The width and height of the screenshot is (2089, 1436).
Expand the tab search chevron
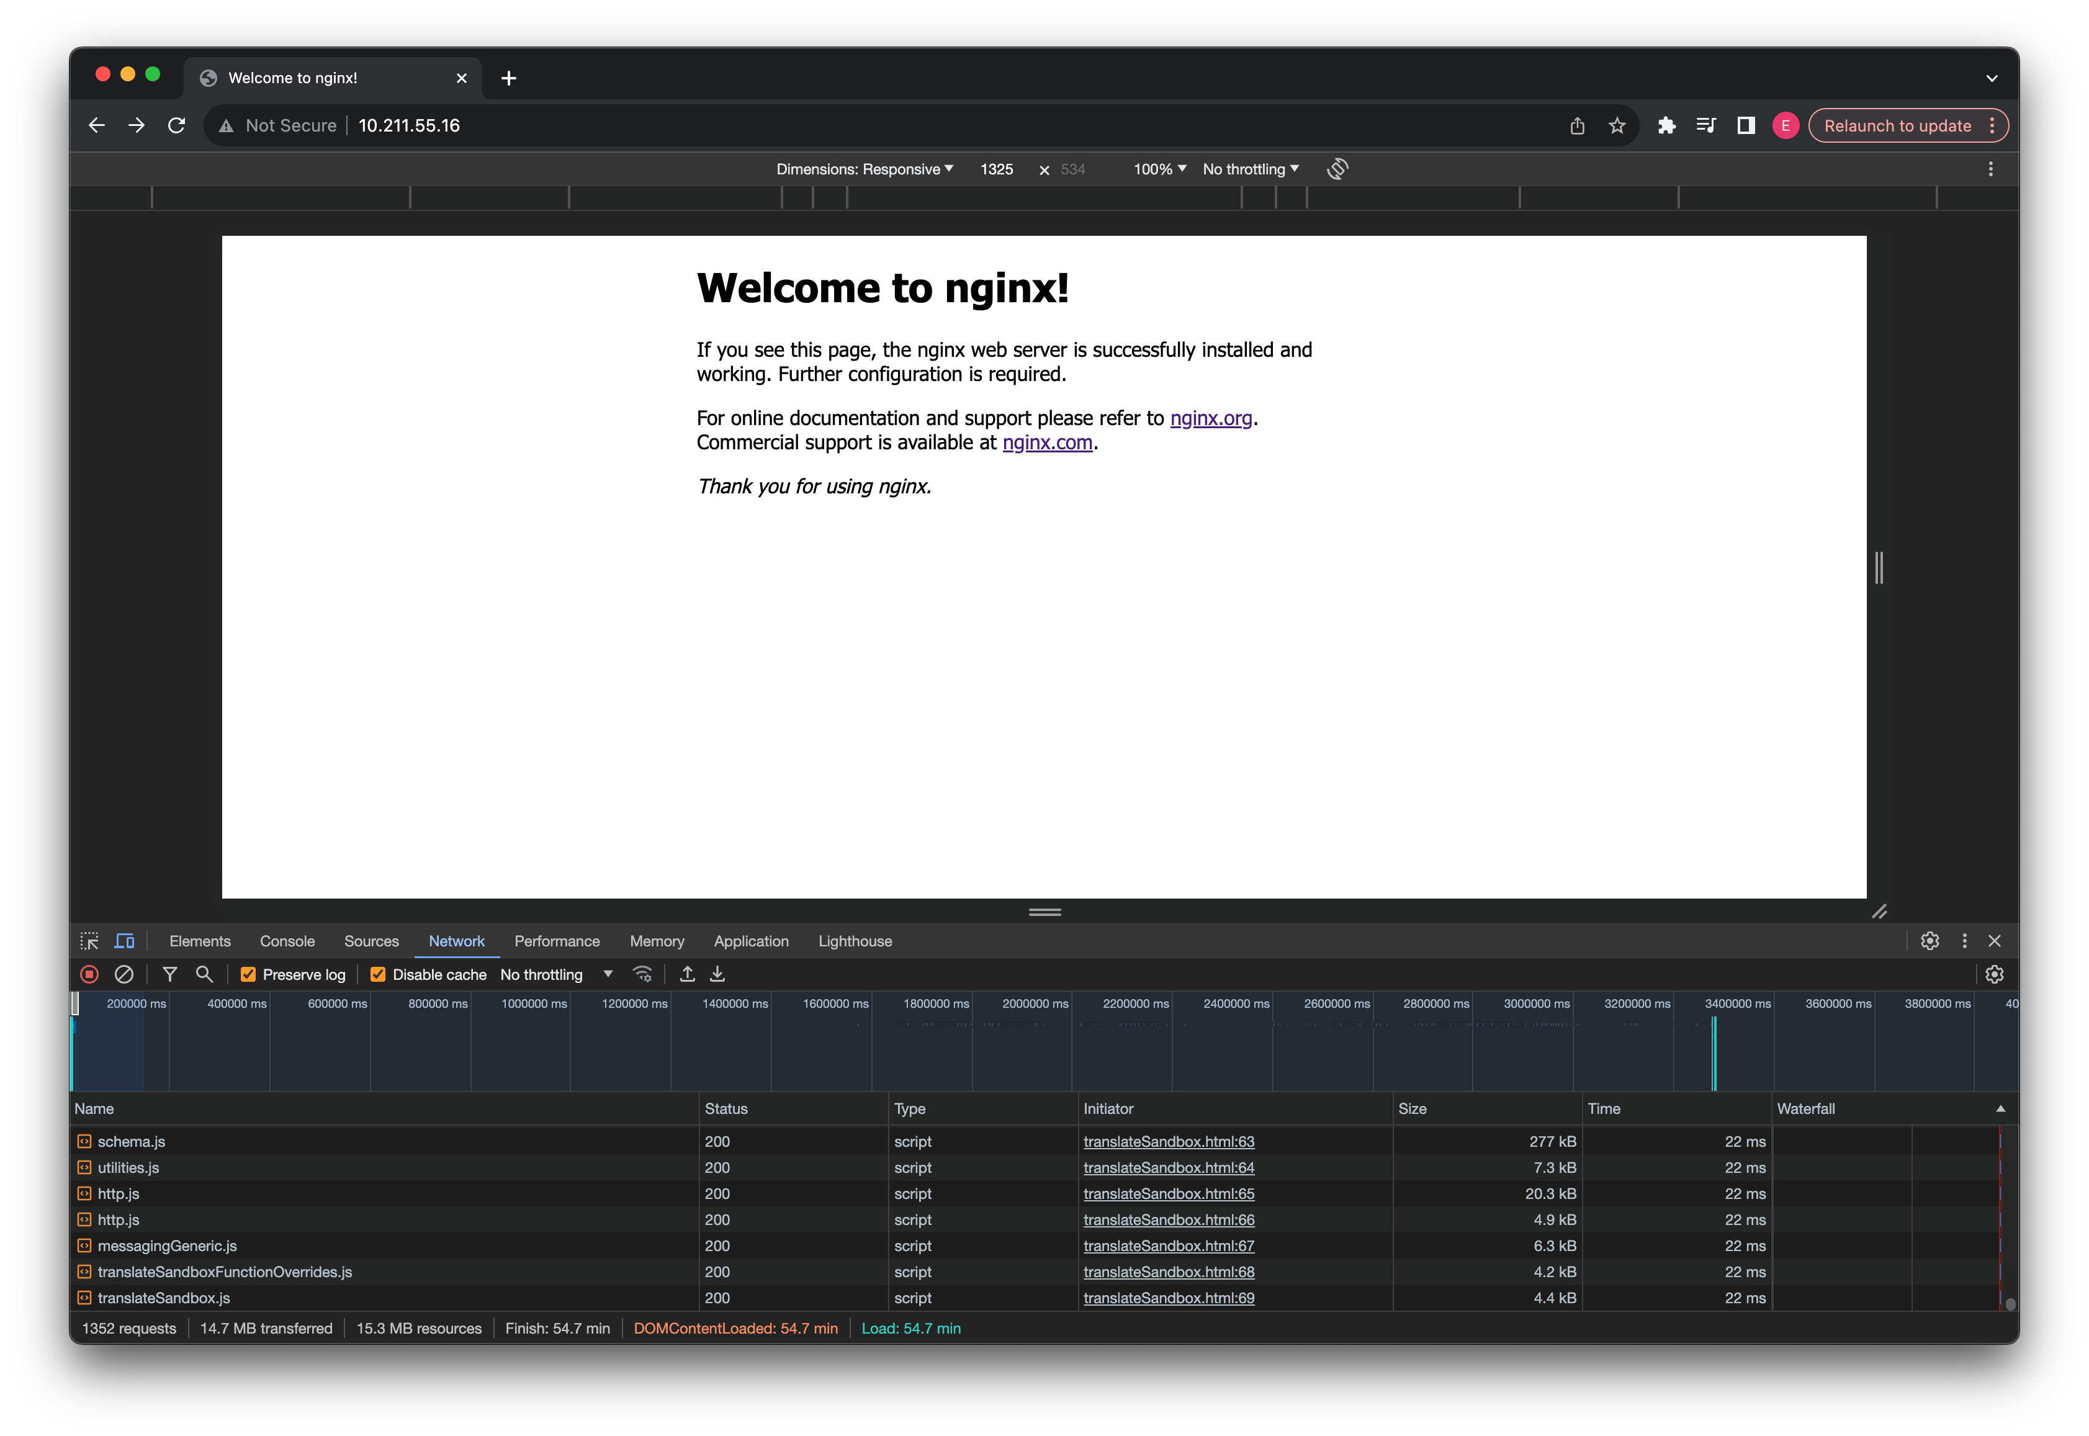point(1992,78)
